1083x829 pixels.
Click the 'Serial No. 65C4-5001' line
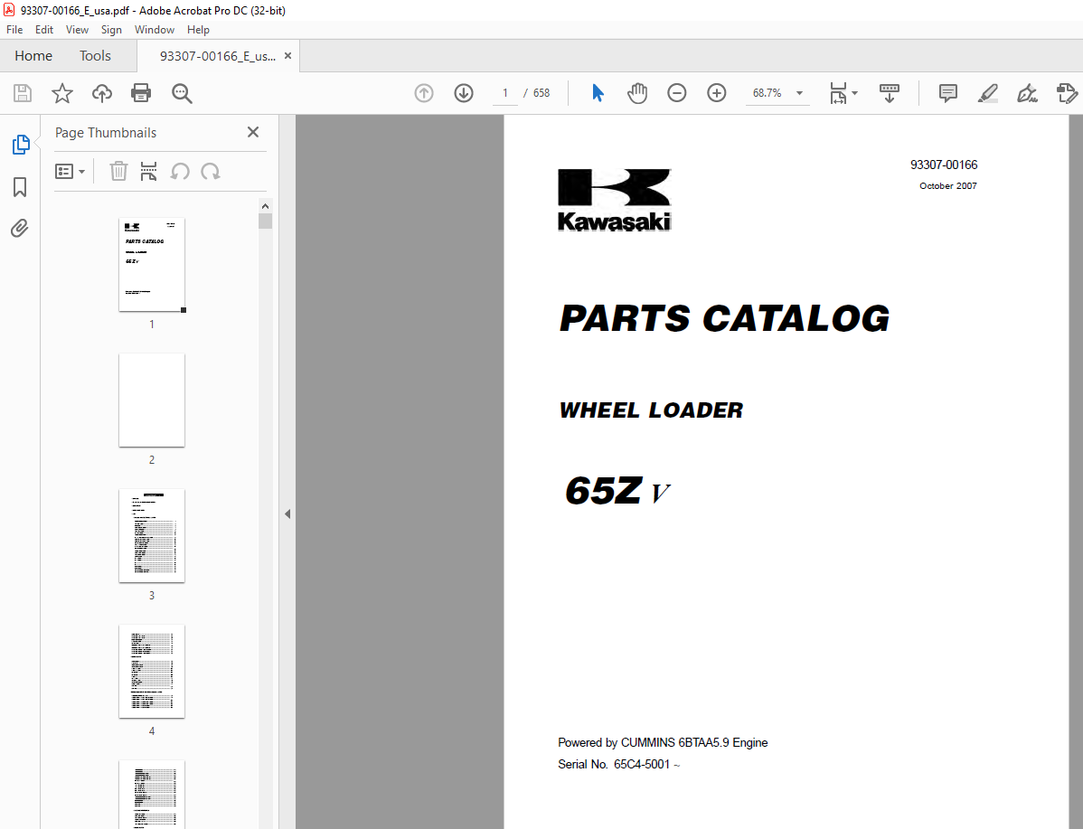coord(619,764)
